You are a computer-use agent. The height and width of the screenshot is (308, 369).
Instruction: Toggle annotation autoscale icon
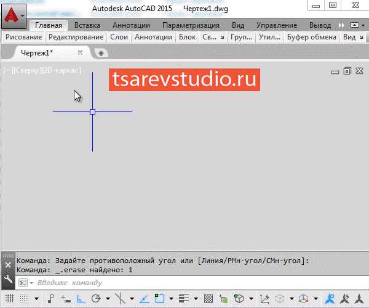tap(344, 299)
